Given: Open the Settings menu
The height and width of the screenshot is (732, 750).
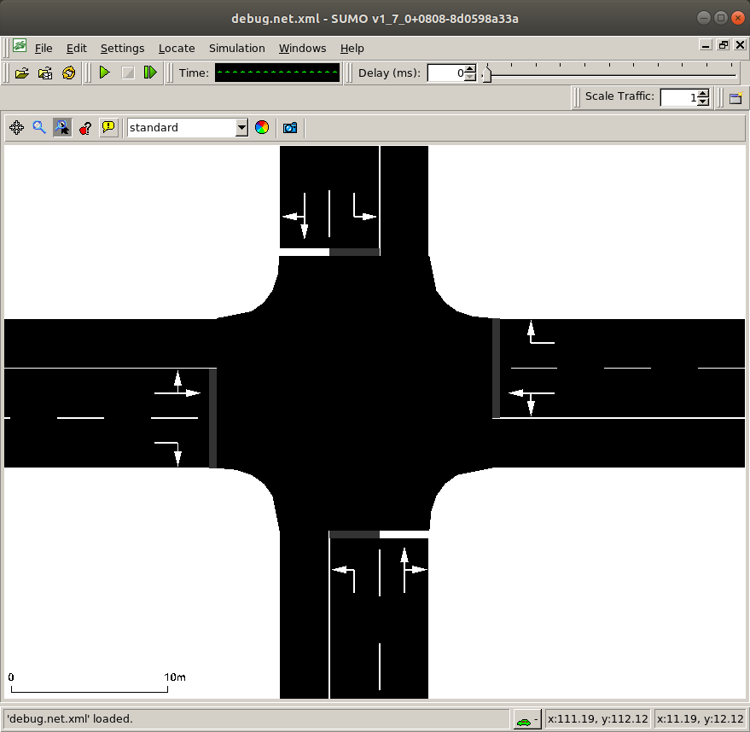Looking at the screenshot, I should click(x=122, y=49).
